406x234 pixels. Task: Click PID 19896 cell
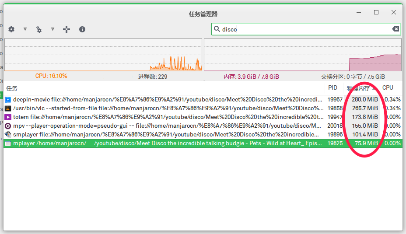point(335,135)
